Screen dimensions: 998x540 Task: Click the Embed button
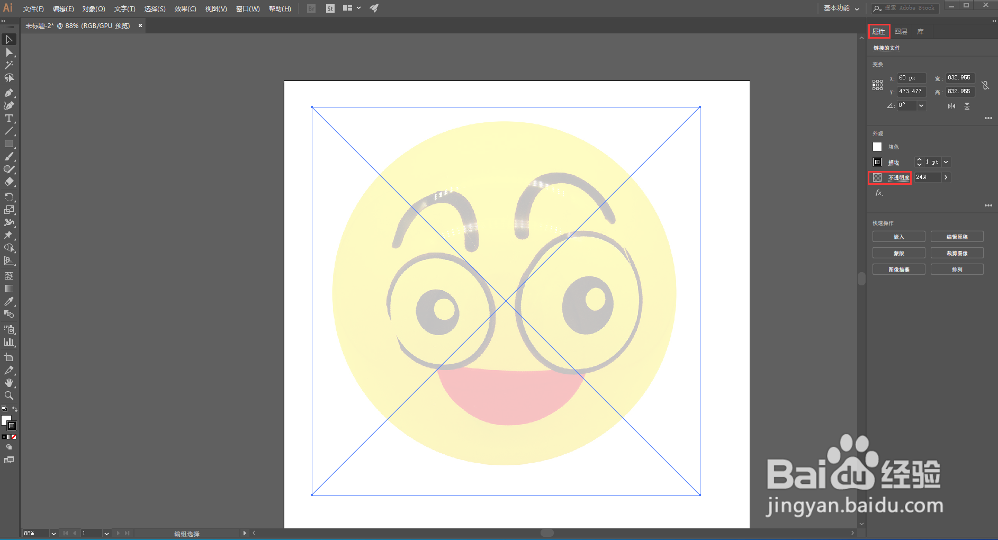pos(899,237)
